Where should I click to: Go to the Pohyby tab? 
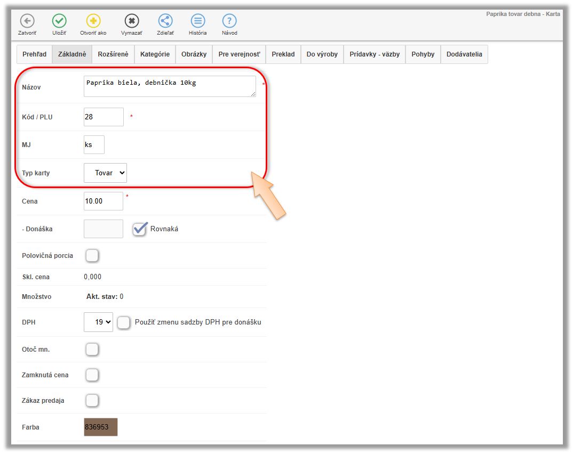tap(423, 54)
